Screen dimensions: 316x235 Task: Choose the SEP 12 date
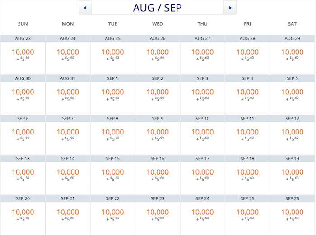click(292, 135)
